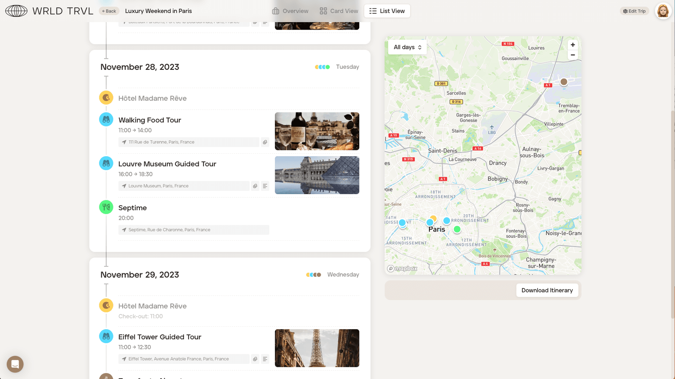
Task: Click the Walking Food Tour title
Action: (150, 120)
